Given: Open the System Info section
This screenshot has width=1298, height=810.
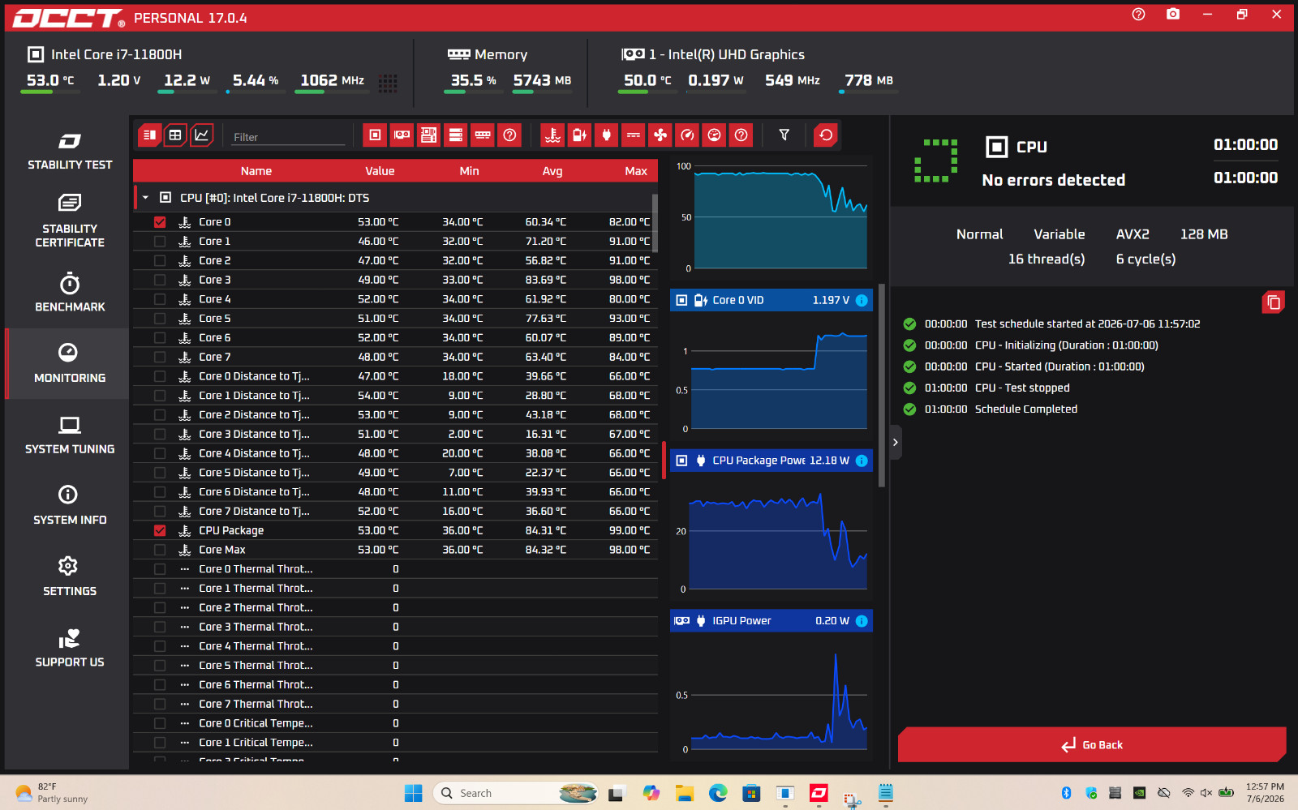Looking at the screenshot, I should (70, 506).
